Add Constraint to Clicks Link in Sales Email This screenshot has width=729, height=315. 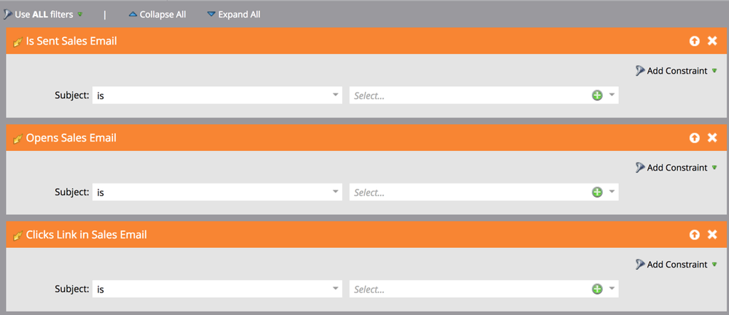[676, 265]
